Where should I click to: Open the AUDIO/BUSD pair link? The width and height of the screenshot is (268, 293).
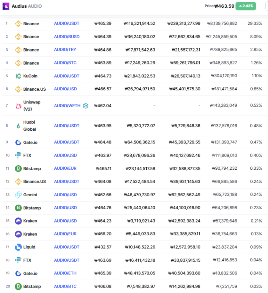67,37
